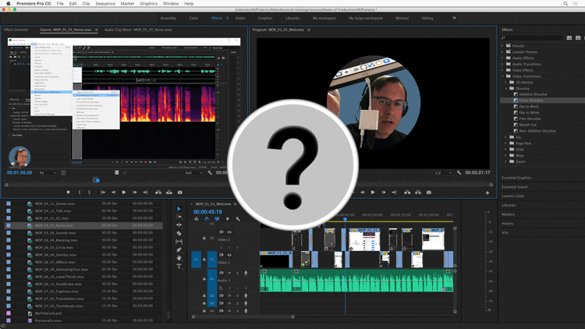Mute the Audio 1 track
This screenshot has height=329, width=585.
(229, 273)
